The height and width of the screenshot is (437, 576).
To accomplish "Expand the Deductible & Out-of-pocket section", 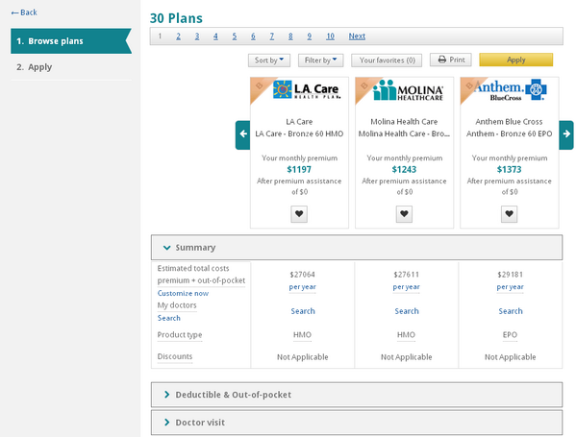I will [x=357, y=395].
